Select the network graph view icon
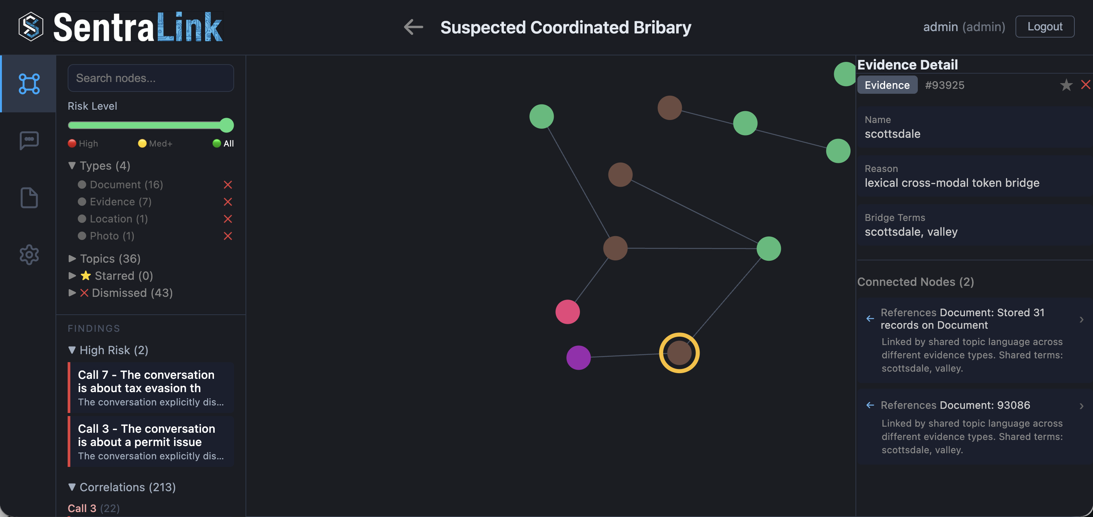1093x517 pixels. (29, 84)
